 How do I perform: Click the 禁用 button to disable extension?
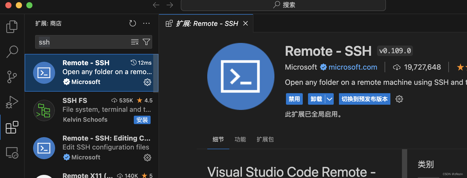coord(294,99)
